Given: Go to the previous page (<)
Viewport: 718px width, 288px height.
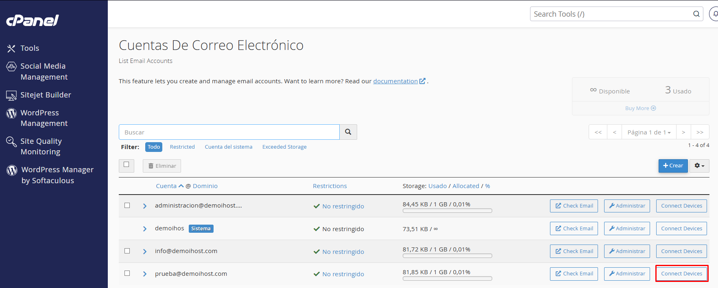Looking at the screenshot, I should click(615, 132).
